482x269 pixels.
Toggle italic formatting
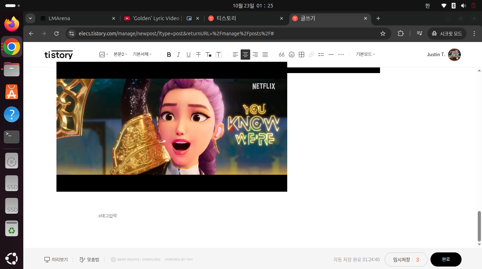179,54
